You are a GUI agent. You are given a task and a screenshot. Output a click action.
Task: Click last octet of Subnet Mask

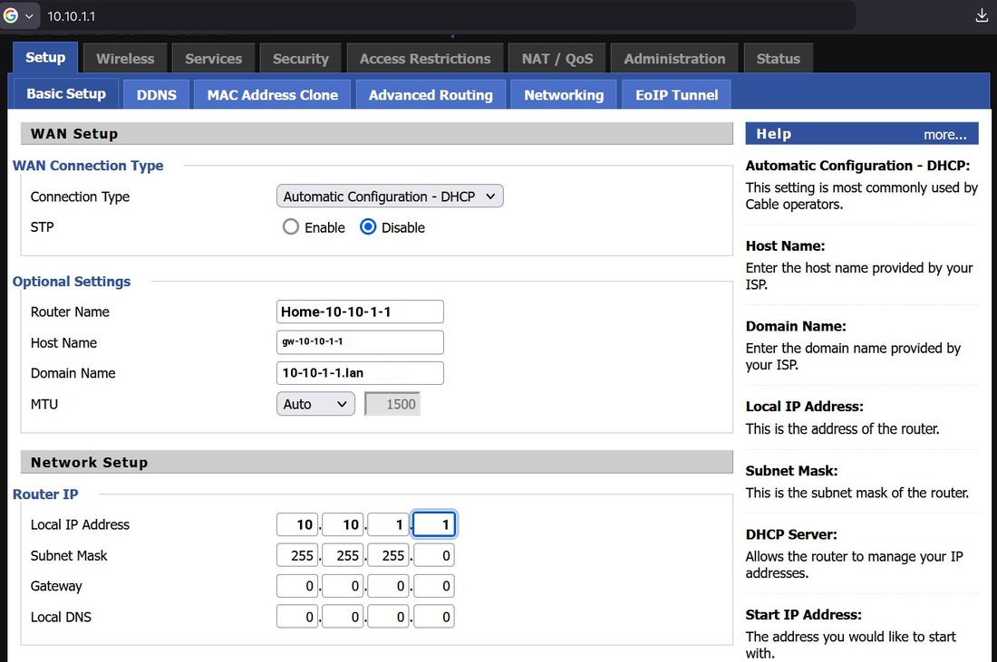[433, 555]
